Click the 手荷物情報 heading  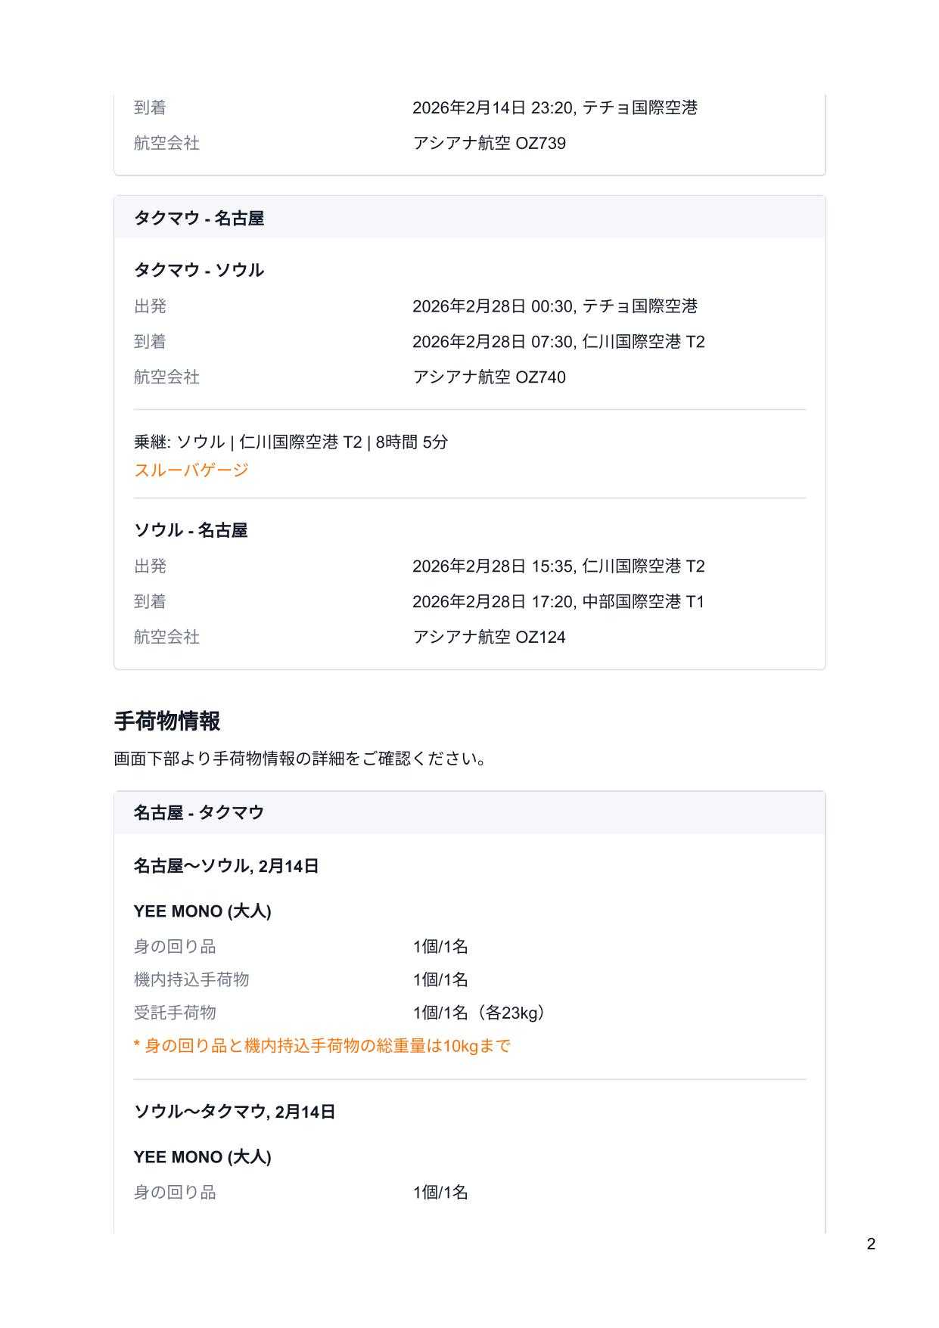(167, 721)
